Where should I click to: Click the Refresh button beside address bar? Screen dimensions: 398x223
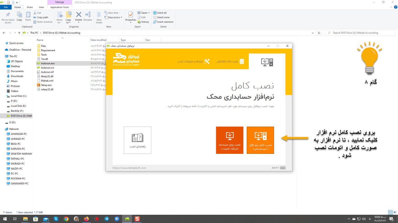tap(319, 33)
